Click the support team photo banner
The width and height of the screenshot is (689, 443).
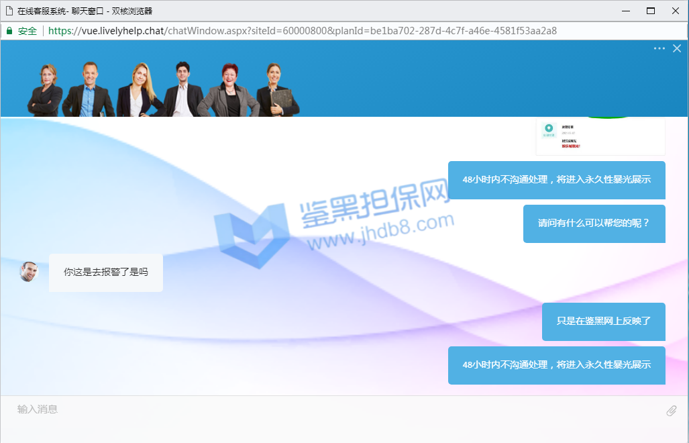click(x=163, y=89)
